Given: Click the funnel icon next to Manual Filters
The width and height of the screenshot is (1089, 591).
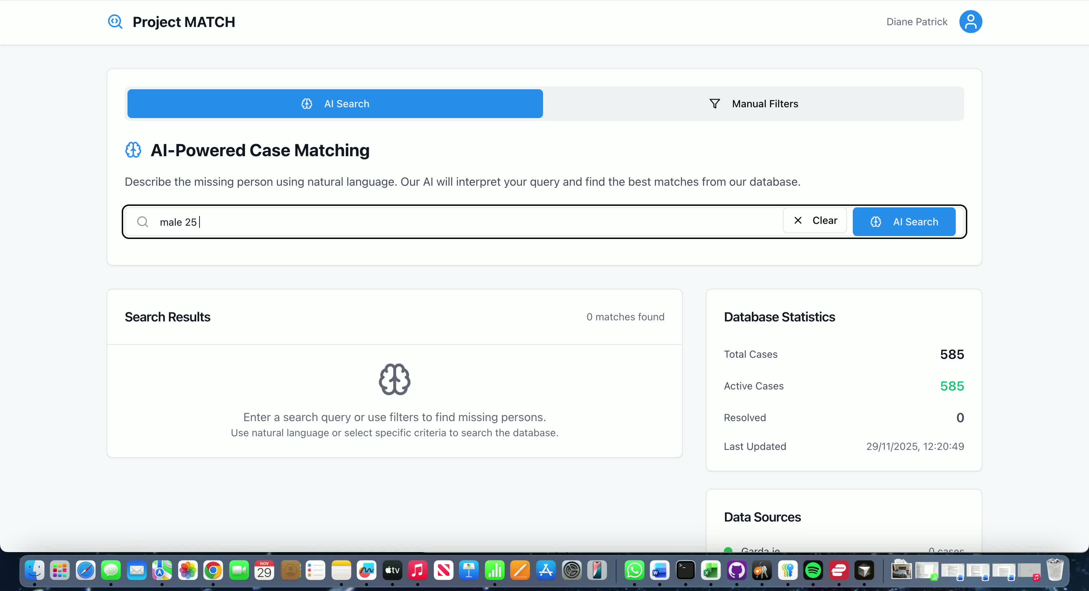Looking at the screenshot, I should pos(714,104).
